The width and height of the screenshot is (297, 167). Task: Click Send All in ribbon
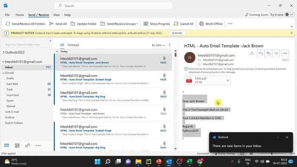click(x=58, y=24)
